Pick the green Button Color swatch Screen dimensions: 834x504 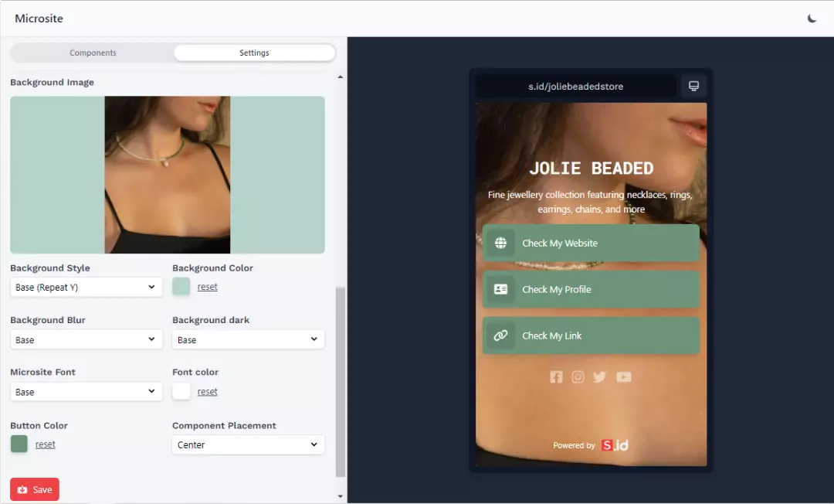pos(19,444)
